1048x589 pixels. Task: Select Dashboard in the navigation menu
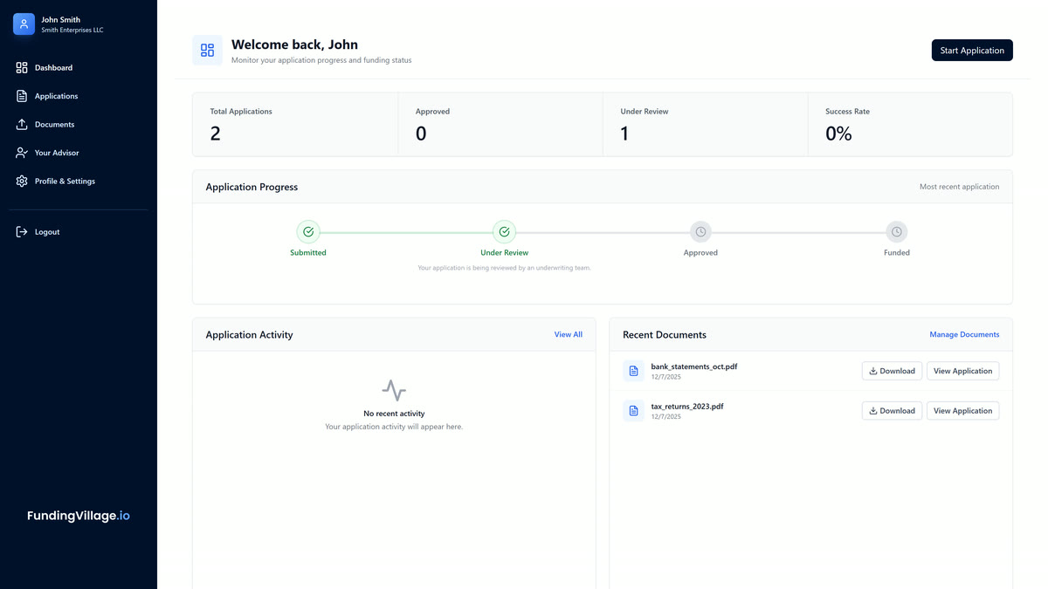53,67
